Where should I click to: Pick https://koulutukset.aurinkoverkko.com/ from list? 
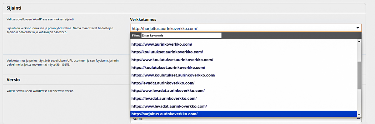(x=244, y=67)
